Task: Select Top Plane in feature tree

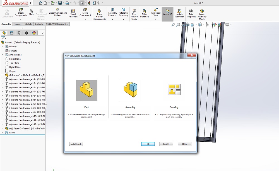Action: pyautogui.click(x=14, y=63)
